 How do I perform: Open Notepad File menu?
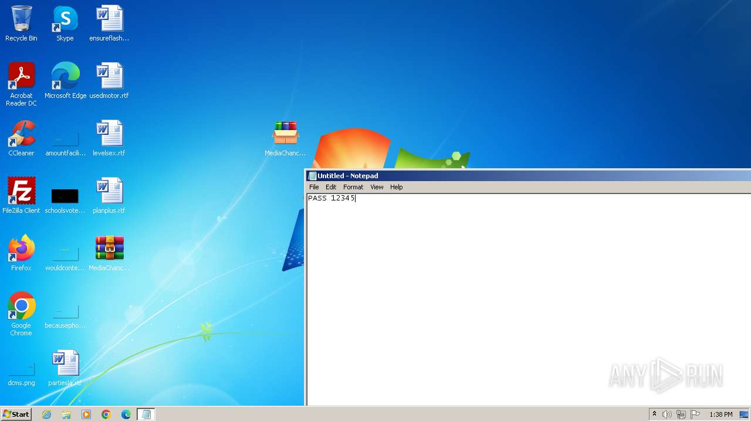coord(314,187)
